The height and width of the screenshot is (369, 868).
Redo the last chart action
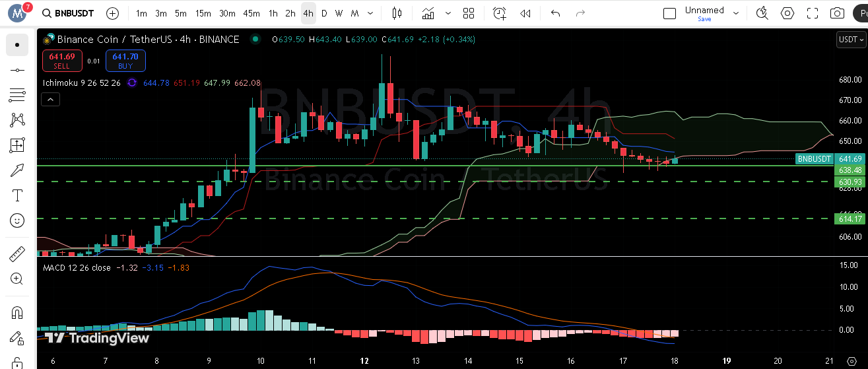click(580, 13)
